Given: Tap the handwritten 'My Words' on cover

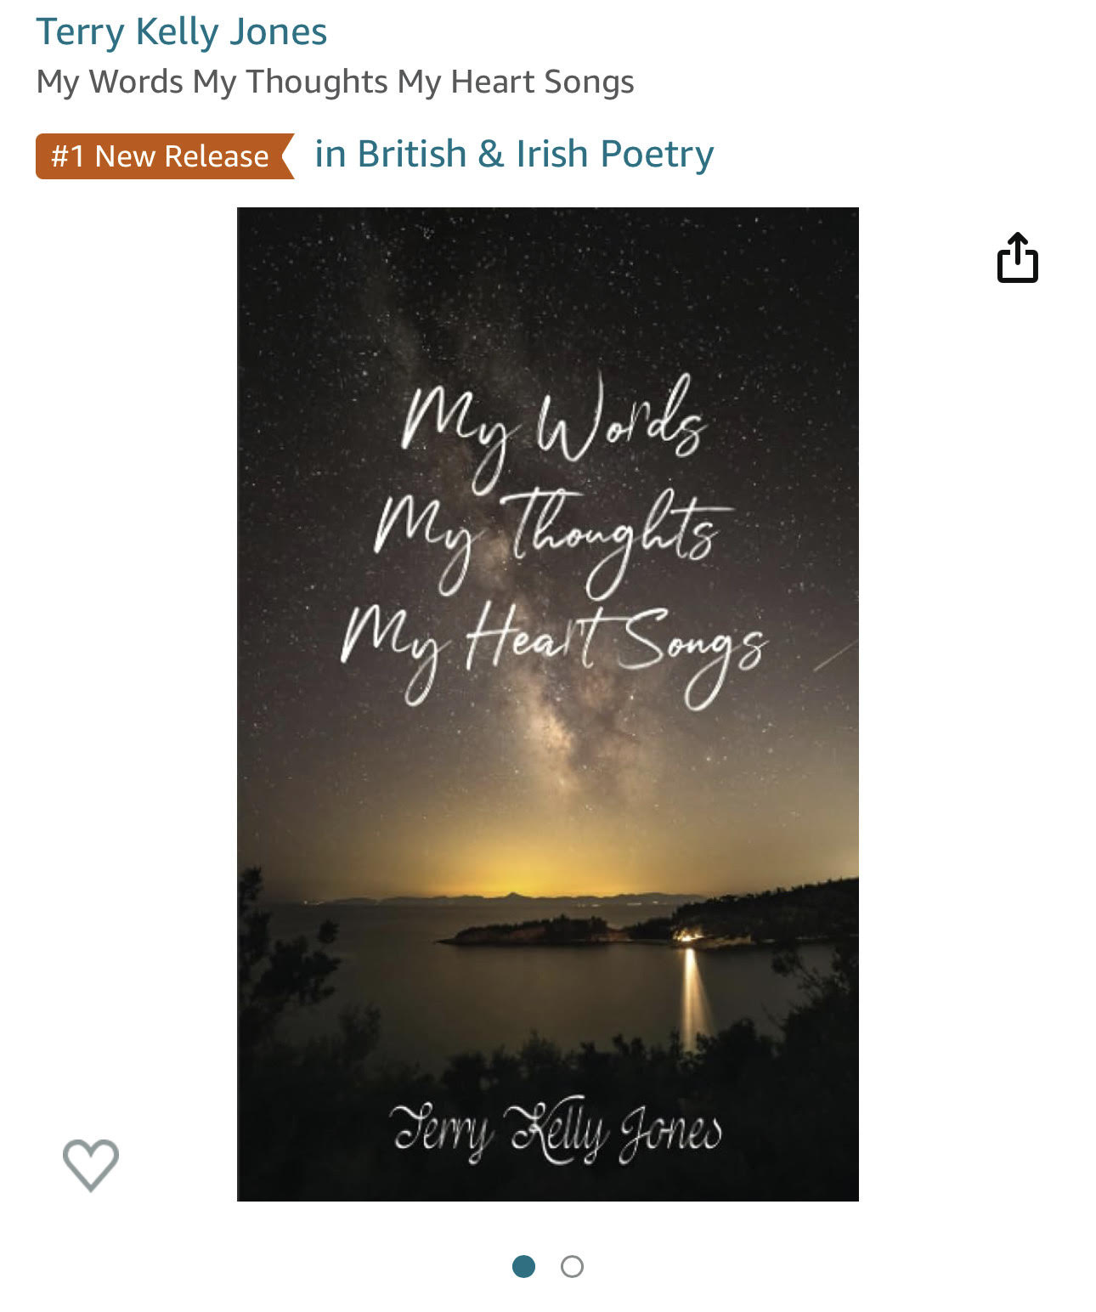Looking at the screenshot, I should click(554, 429).
